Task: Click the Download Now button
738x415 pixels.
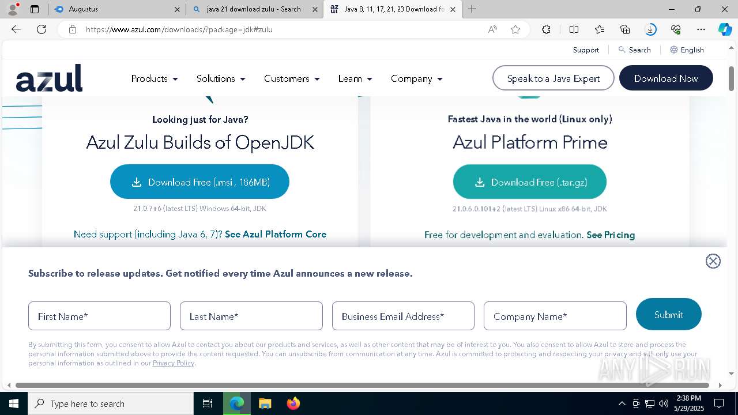Action: [x=666, y=78]
